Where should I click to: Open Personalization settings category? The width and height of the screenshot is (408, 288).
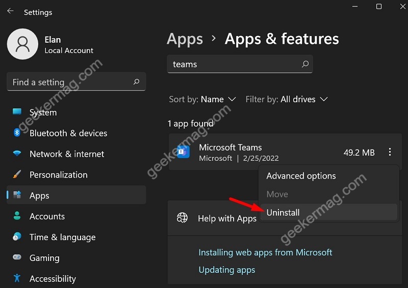(x=76, y=175)
